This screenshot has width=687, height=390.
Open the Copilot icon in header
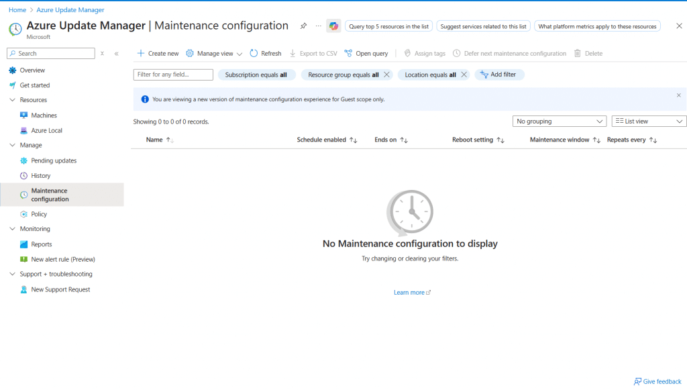pos(333,26)
